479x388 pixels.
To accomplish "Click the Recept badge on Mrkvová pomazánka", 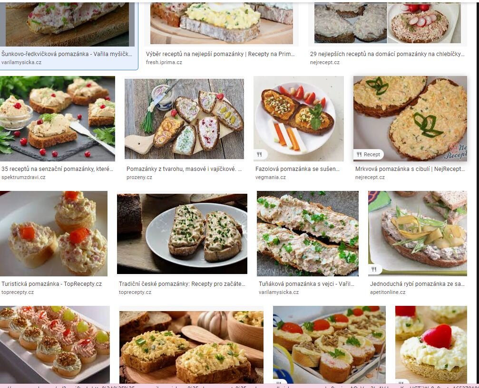I will tap(369, 154).
